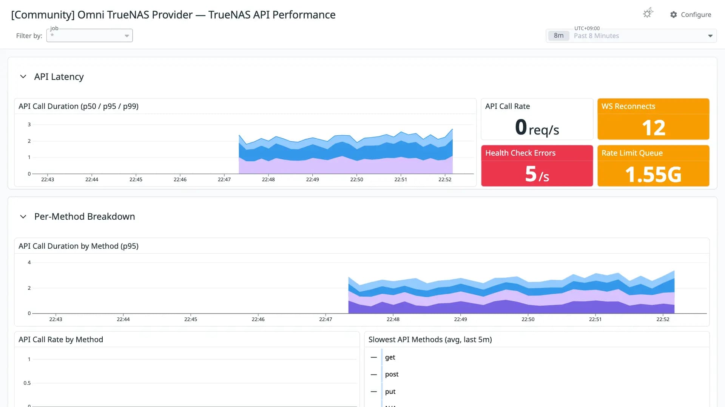Collapse the Per-Method Breakdown section
The width and height of the screenshot is (725, 407).
pyautogui.click(x=23, y=217)
